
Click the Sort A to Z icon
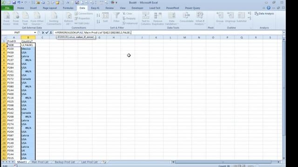(x=98, y=15)
